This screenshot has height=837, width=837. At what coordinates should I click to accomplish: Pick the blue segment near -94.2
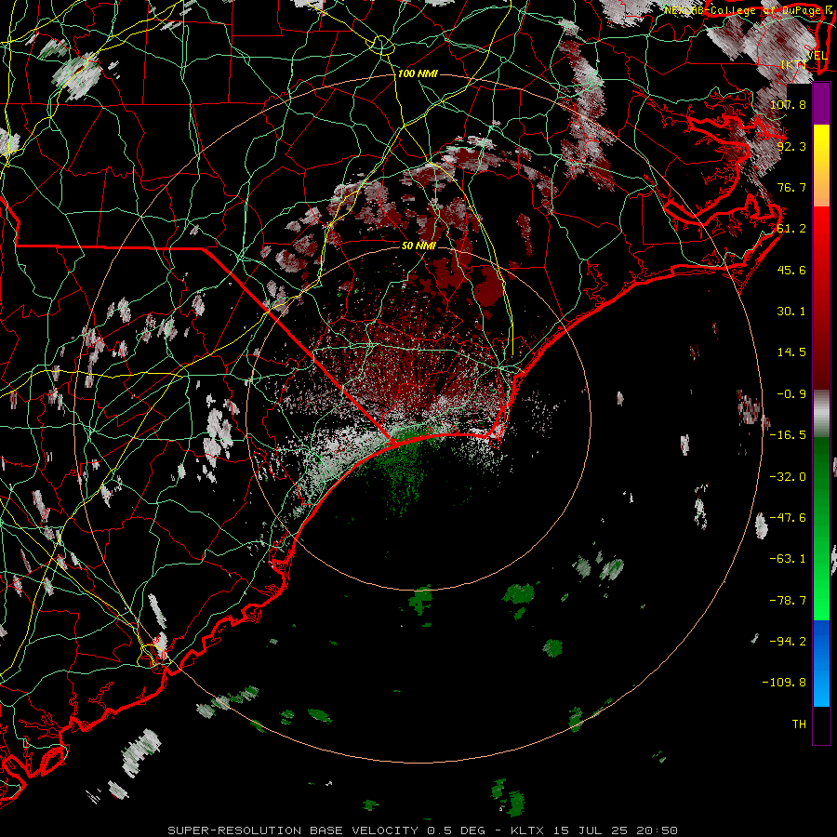(821, 663)
